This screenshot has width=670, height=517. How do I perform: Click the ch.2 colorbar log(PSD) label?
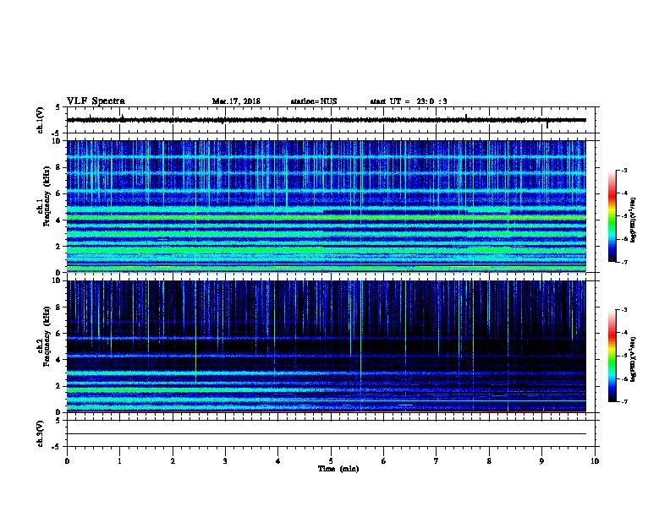pos(633,359)
